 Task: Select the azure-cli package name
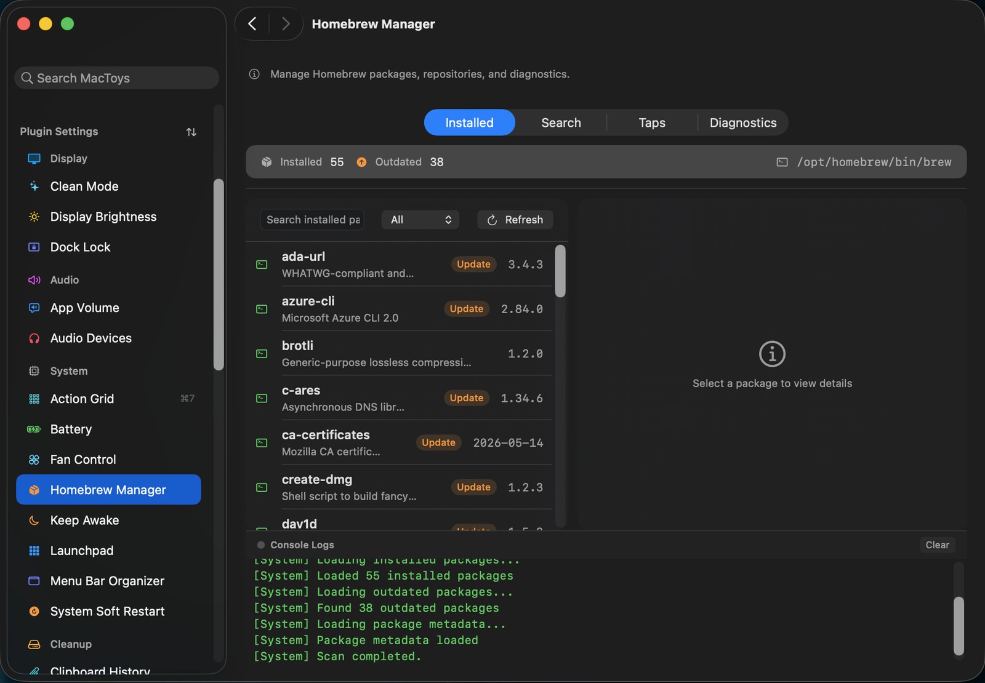pos(308,301)
